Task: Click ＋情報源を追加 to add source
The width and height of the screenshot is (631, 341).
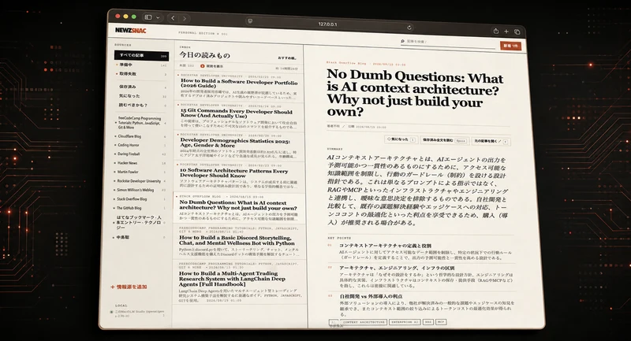Action: tap(129, 287)
